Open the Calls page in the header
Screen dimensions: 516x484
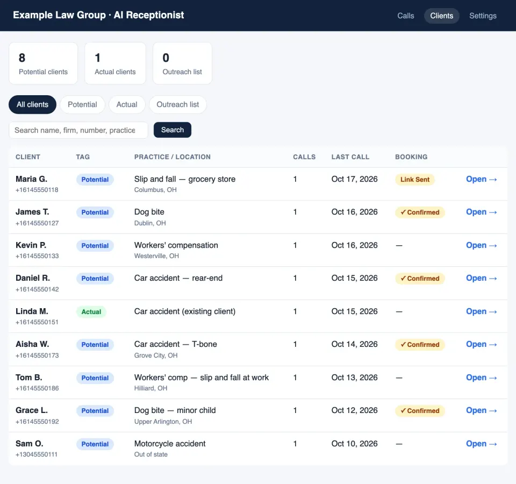click(405, 16)
